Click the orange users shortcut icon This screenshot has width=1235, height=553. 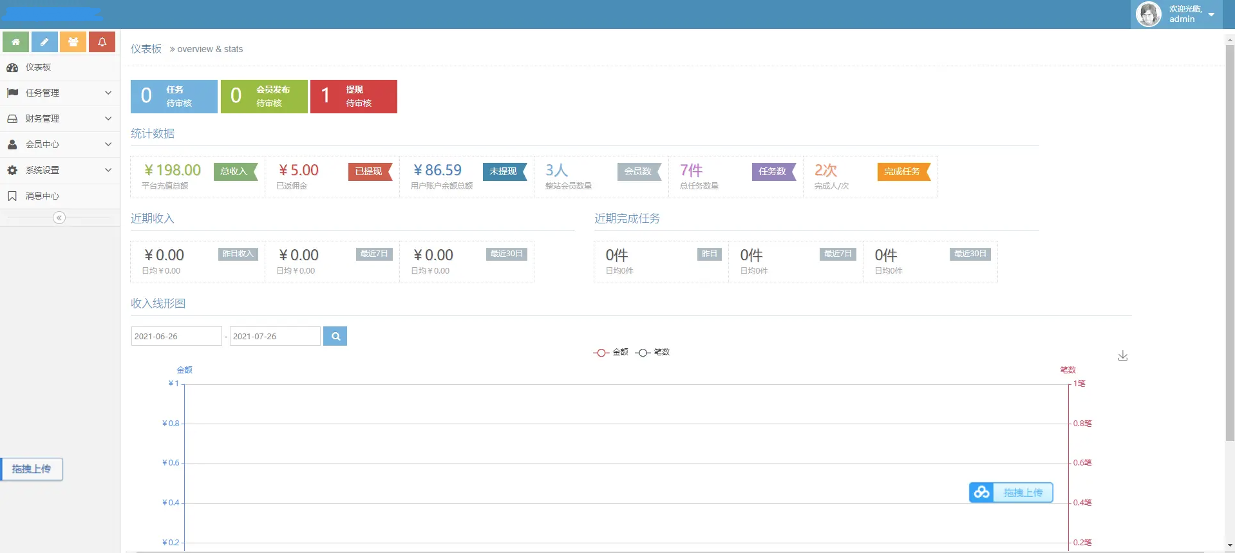(73, 42)
